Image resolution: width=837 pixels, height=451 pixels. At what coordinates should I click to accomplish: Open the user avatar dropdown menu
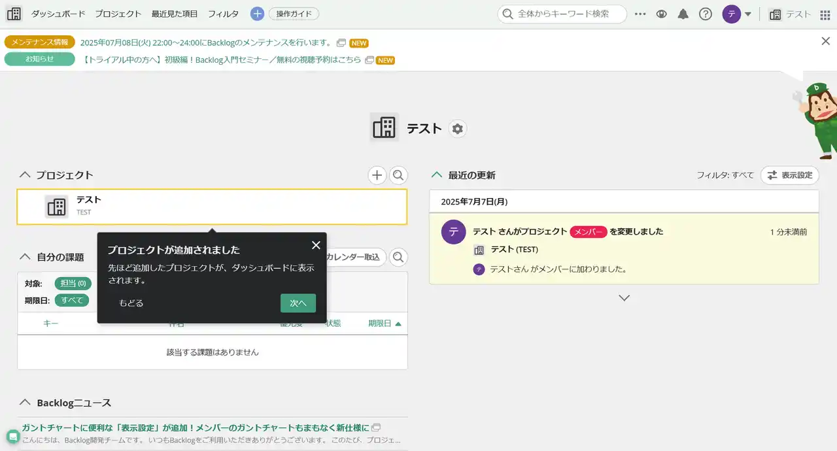coord(737,14)
